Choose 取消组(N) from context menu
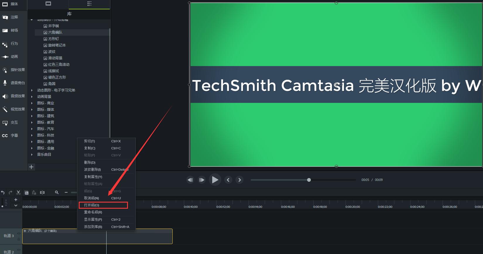This screenshot has width=483, height=254. [106, 198]
